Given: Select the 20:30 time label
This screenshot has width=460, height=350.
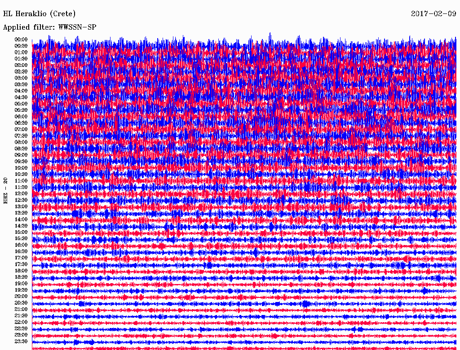Looking at the screenshot, I should pos(21,303).
